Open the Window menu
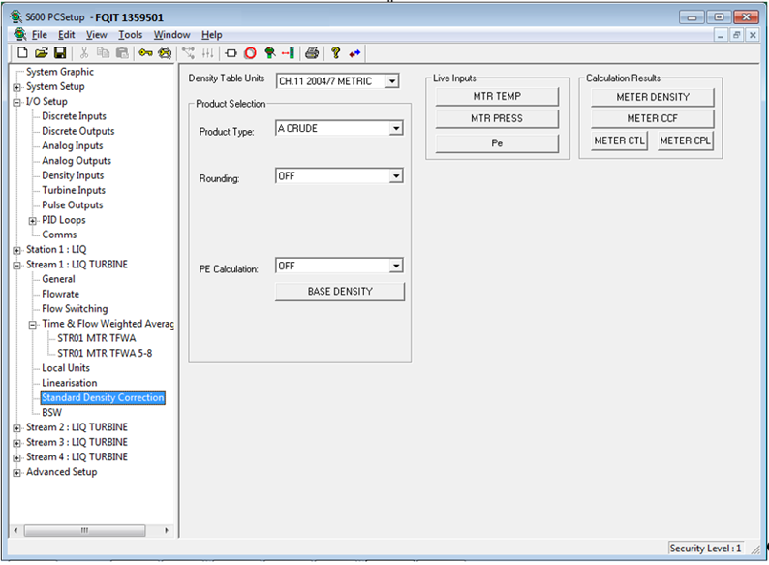 coord(171,35)
